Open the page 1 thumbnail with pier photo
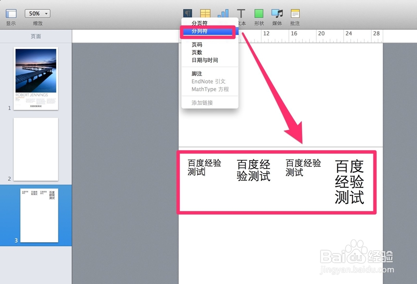Image resolution: width=417 pixels, height=284 pixels. pos(36,79)
